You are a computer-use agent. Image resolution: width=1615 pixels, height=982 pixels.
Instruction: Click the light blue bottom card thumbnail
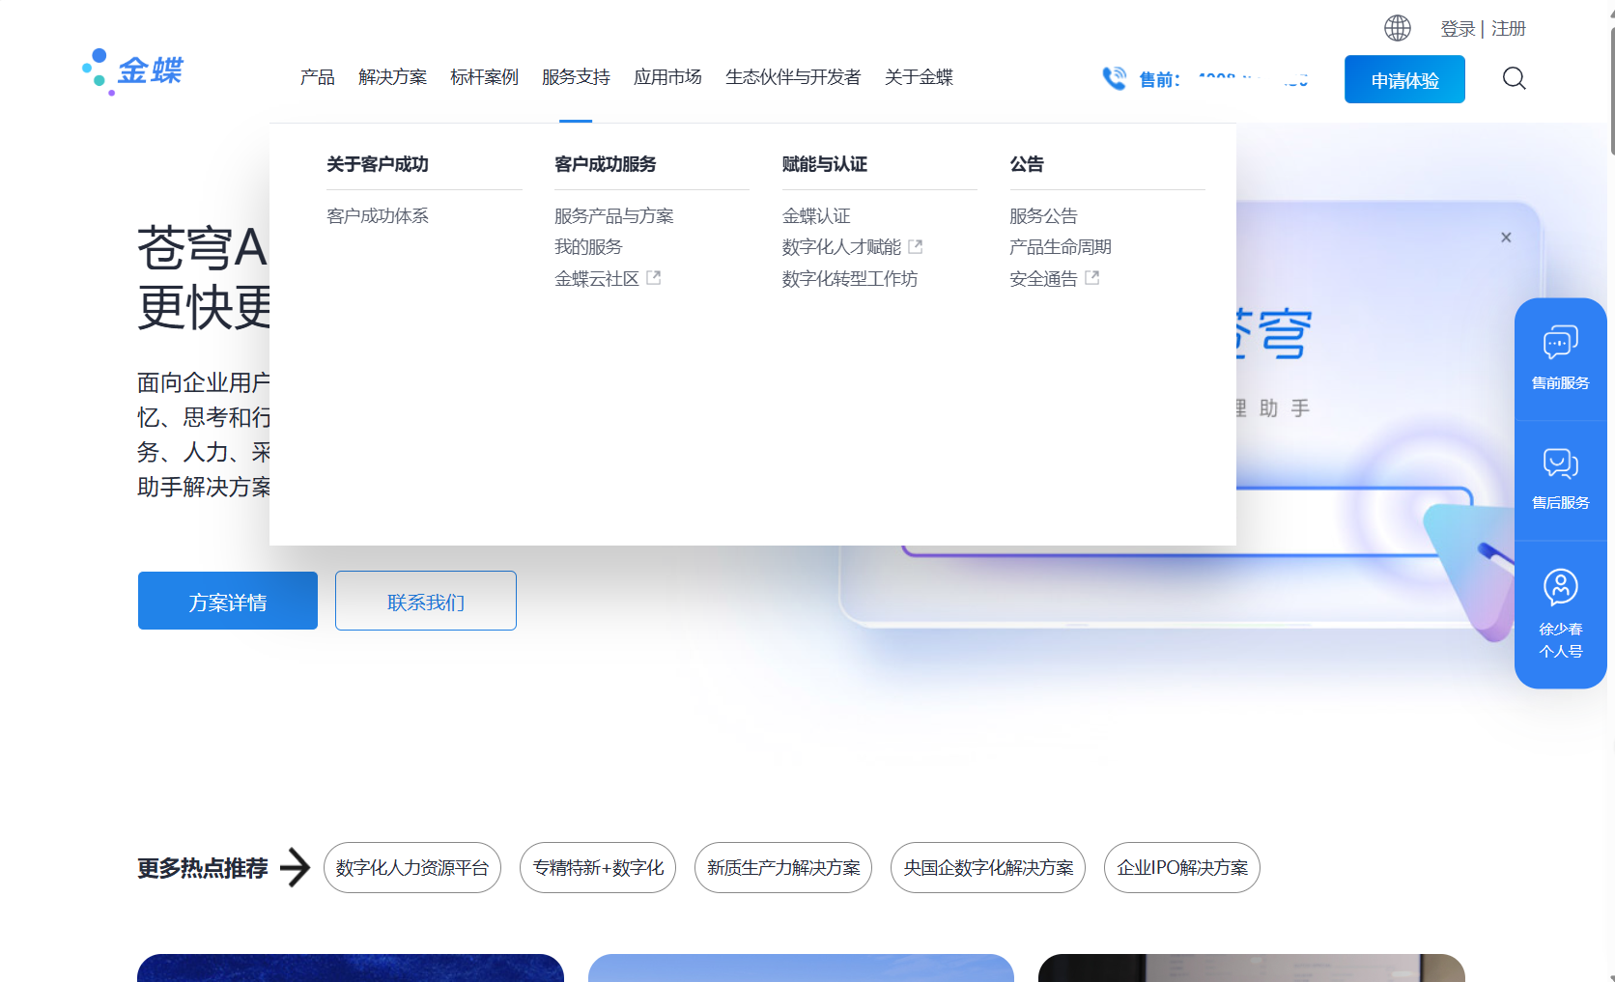[801, 968]
